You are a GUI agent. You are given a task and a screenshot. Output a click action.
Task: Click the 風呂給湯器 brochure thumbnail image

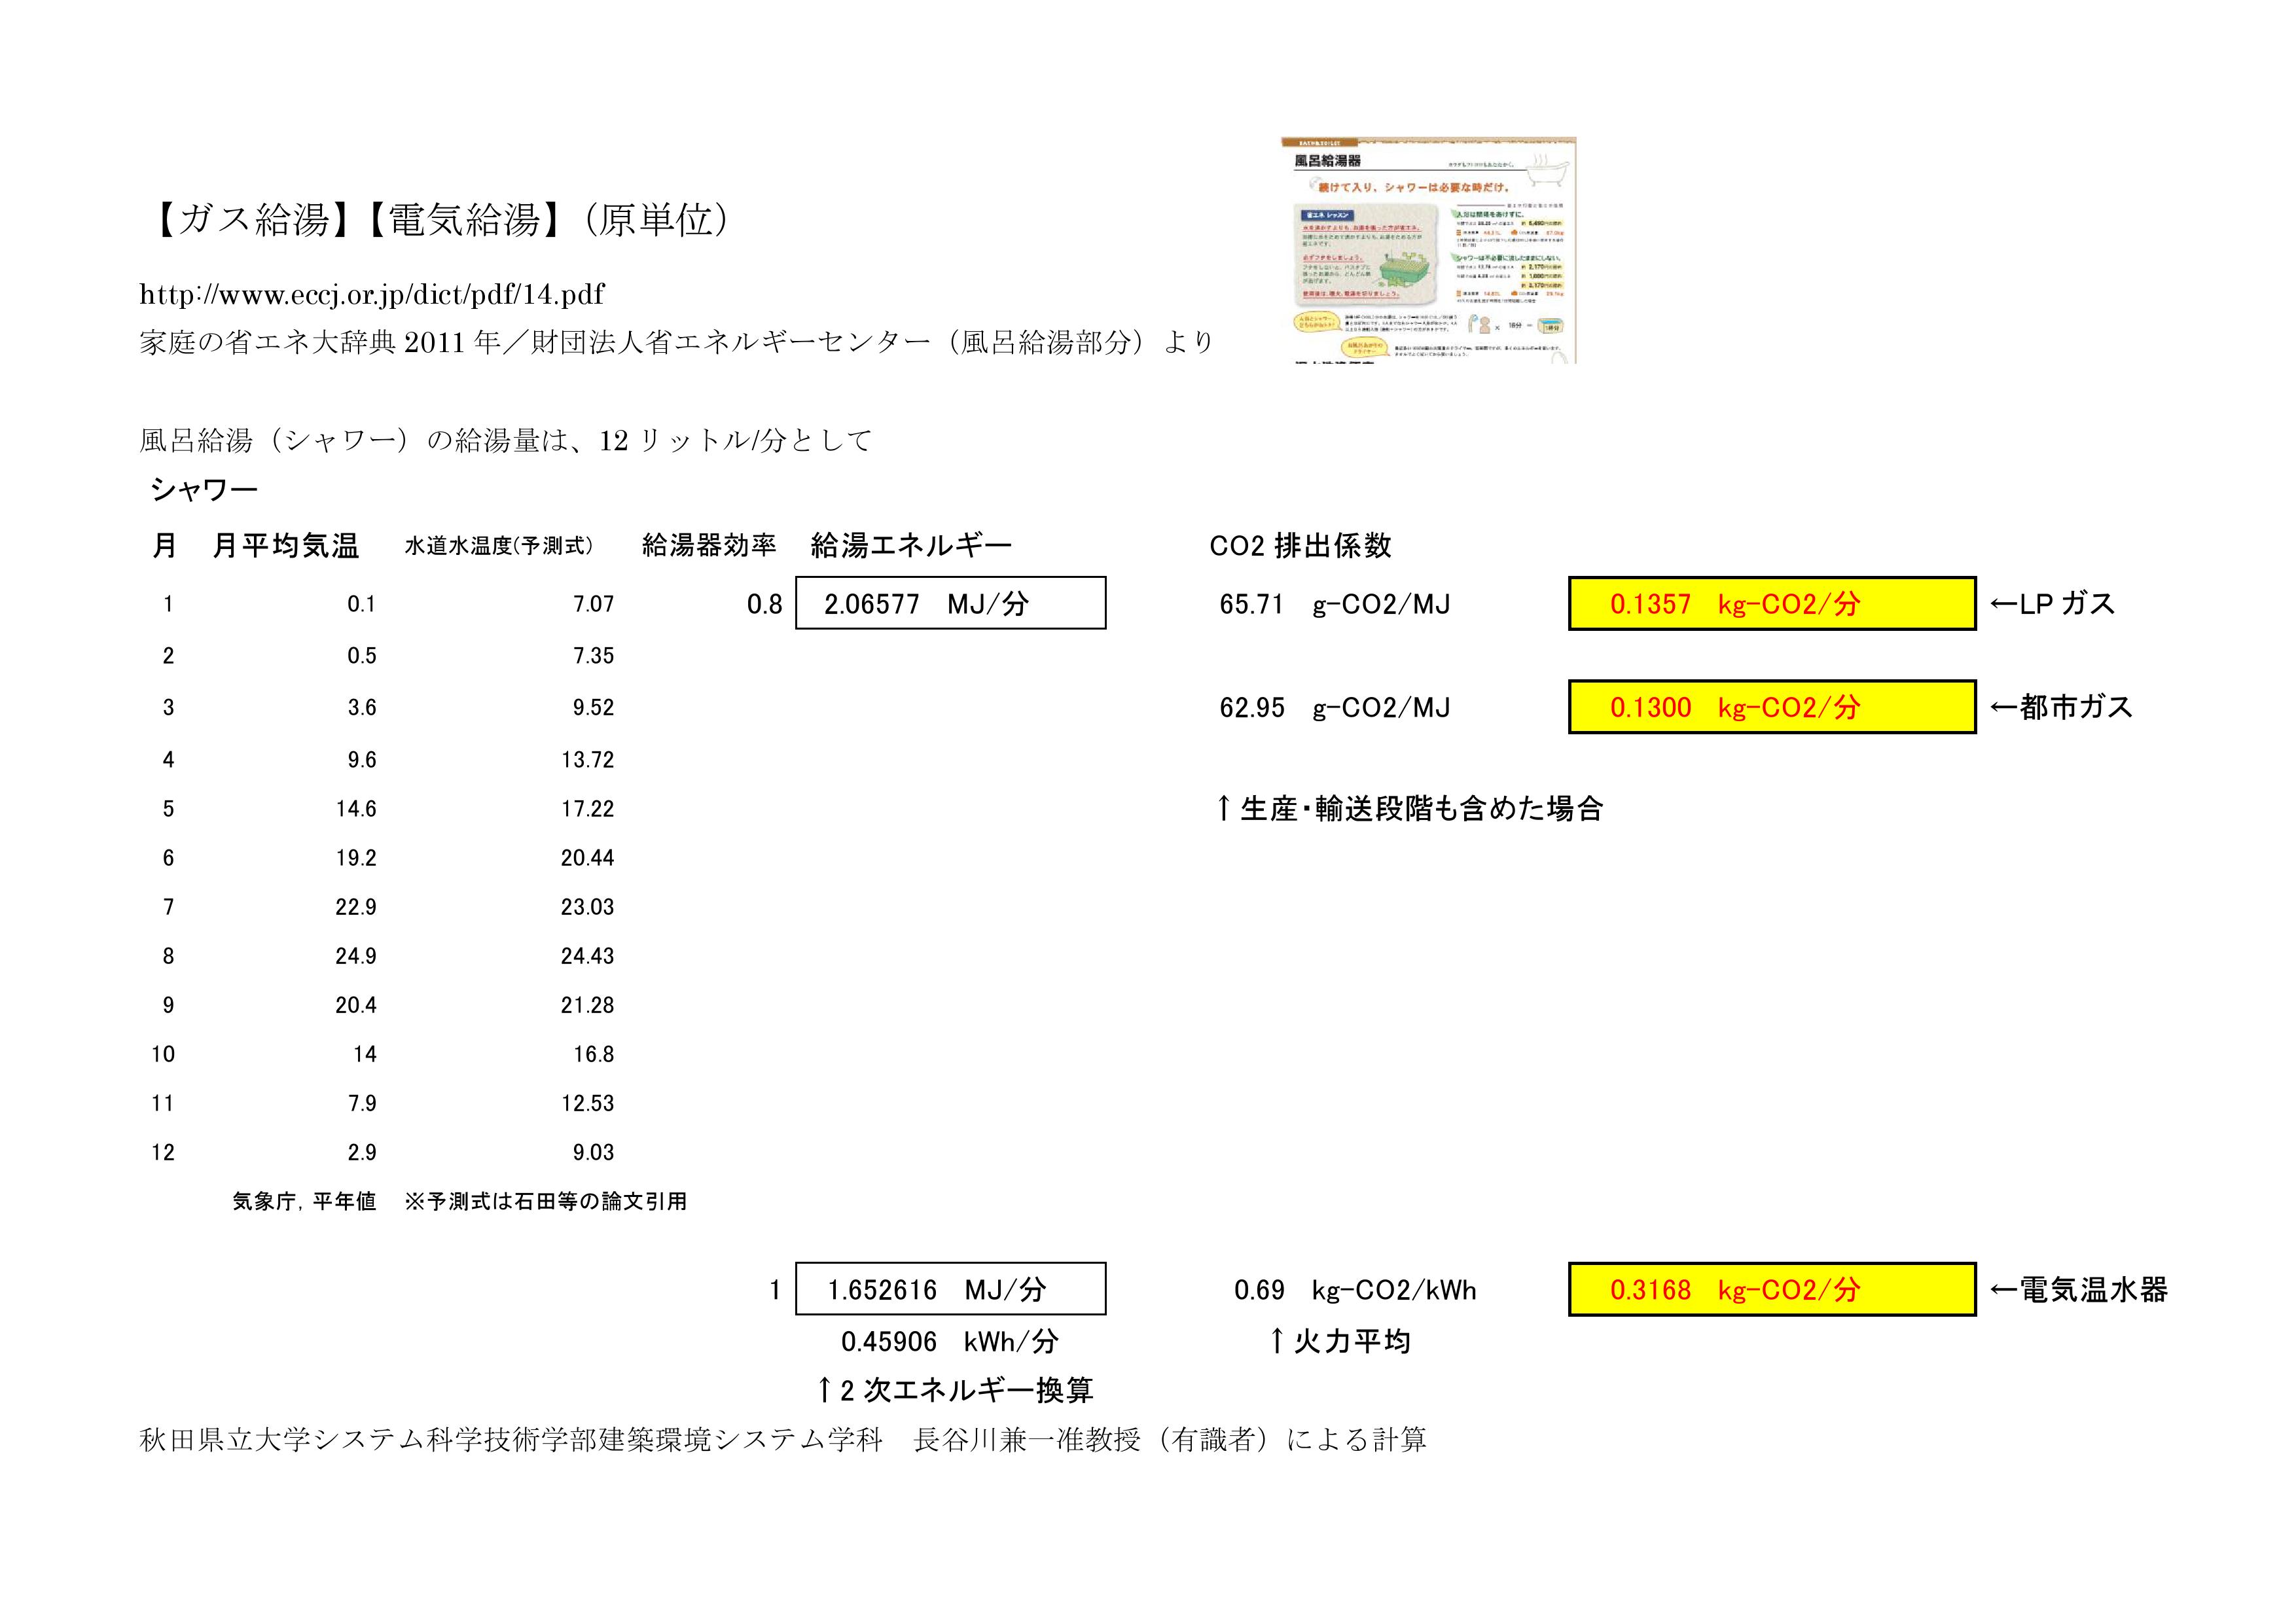click(x=1428, y=250)
